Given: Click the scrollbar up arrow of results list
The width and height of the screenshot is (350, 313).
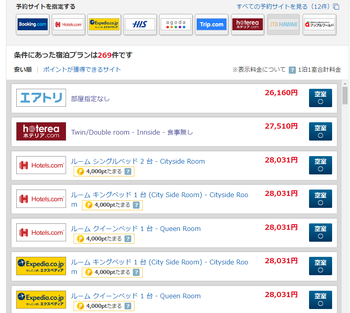Looking at the screenshot, I should pos(345,84).
